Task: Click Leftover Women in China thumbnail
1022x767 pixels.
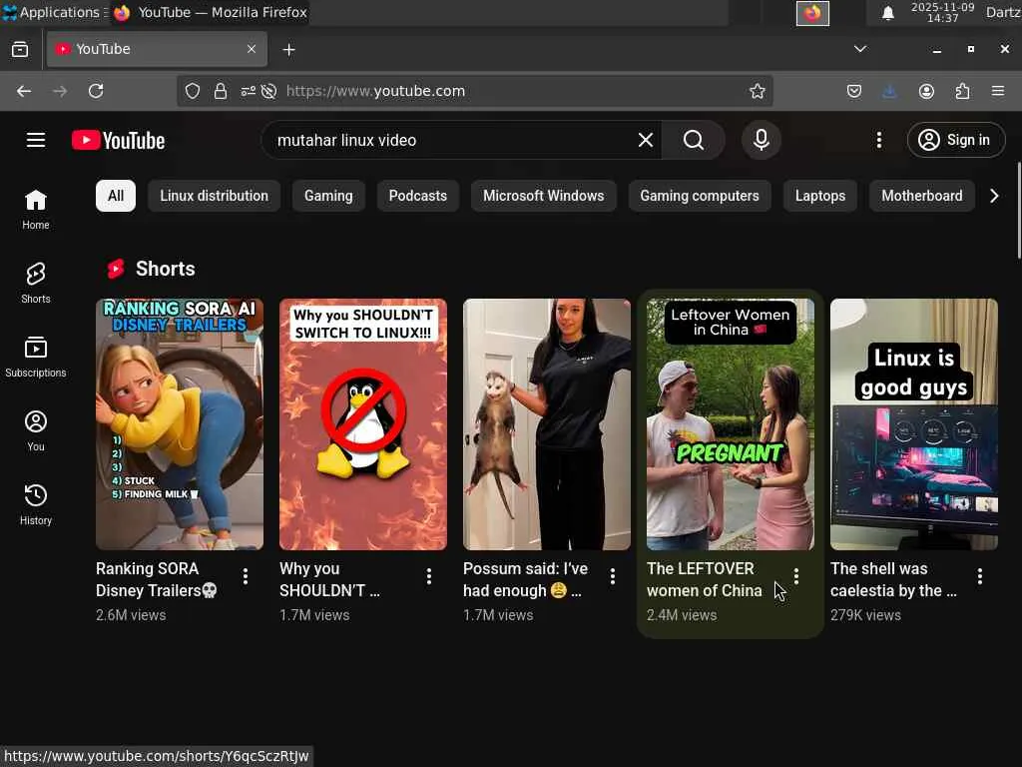Action: (730, 423)
